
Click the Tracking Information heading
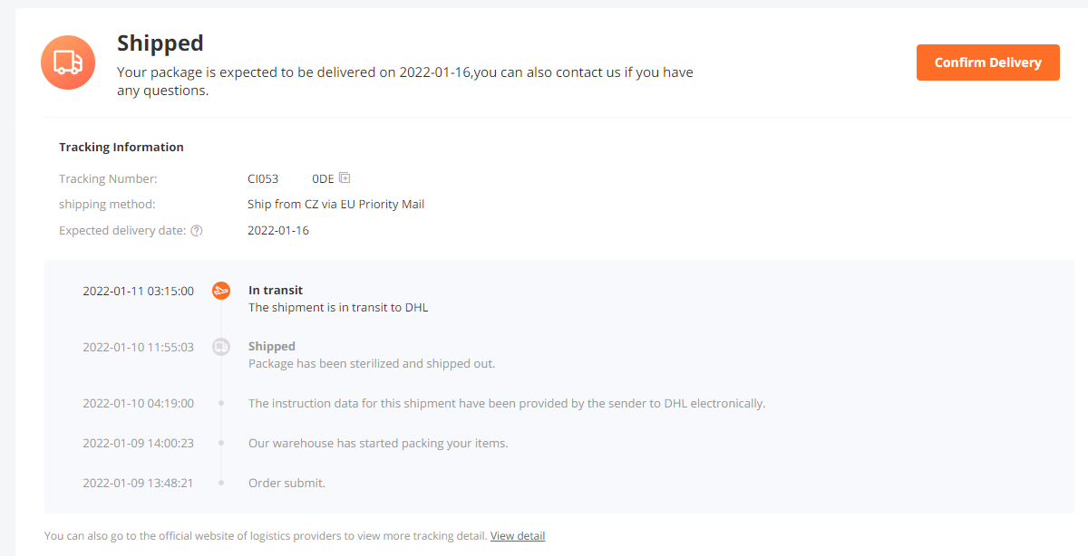tap(121, 147)
